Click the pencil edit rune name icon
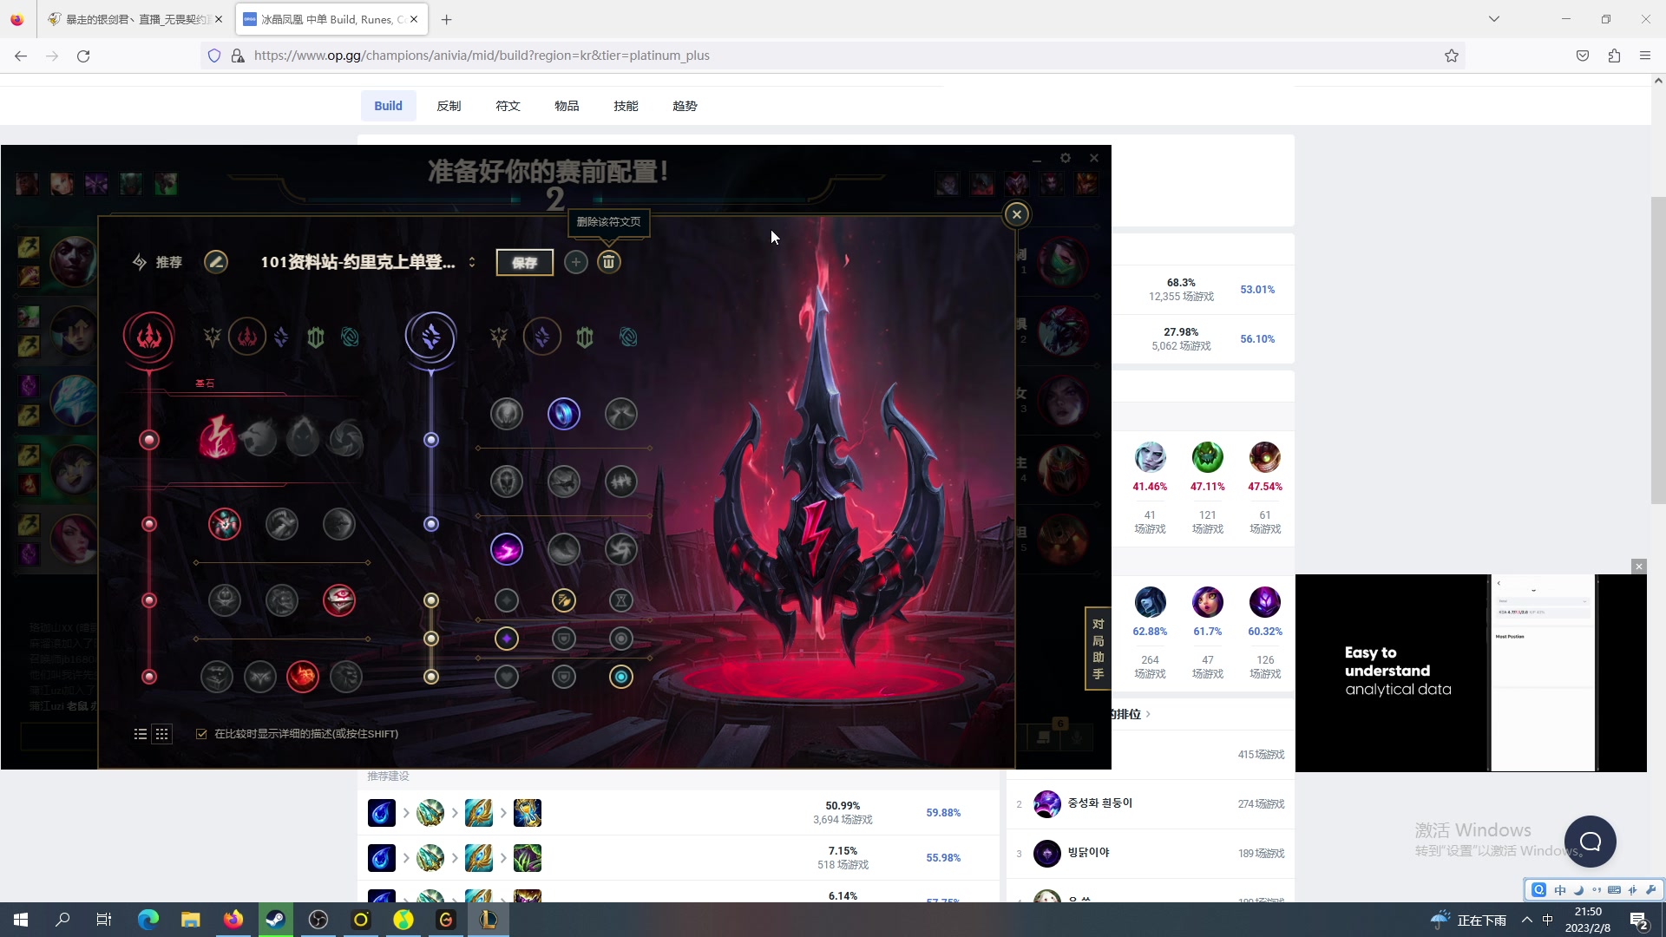 coord(216,262)
